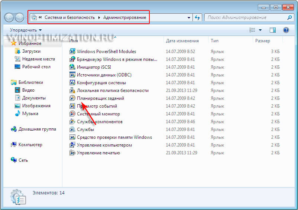Click the date 14.07.2009 8:52
298x210 pixels.
pos(180,52)
